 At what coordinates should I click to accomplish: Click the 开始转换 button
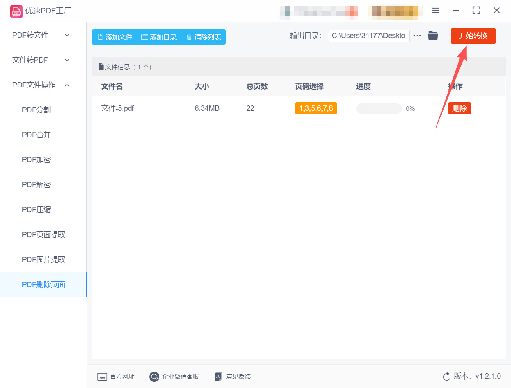tap(473, 36)
